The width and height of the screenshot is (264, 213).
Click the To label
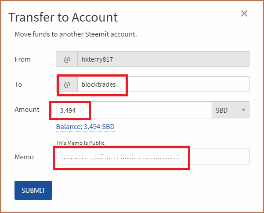(18, 84)
